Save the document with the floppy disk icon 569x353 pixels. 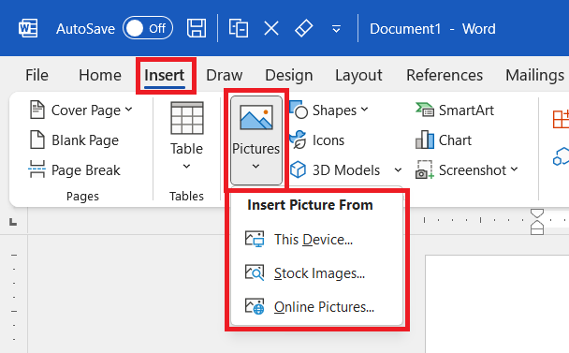tap(197, 28)
